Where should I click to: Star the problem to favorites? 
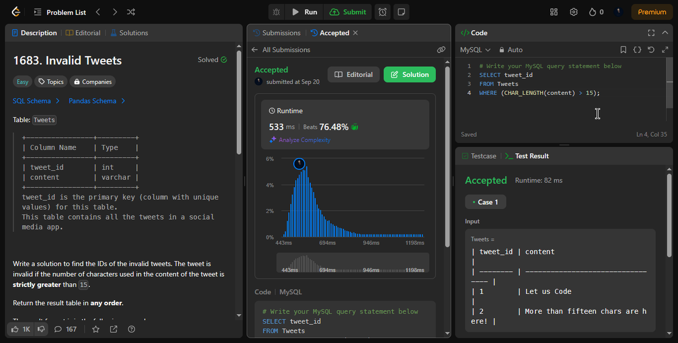tap(95, 329)
